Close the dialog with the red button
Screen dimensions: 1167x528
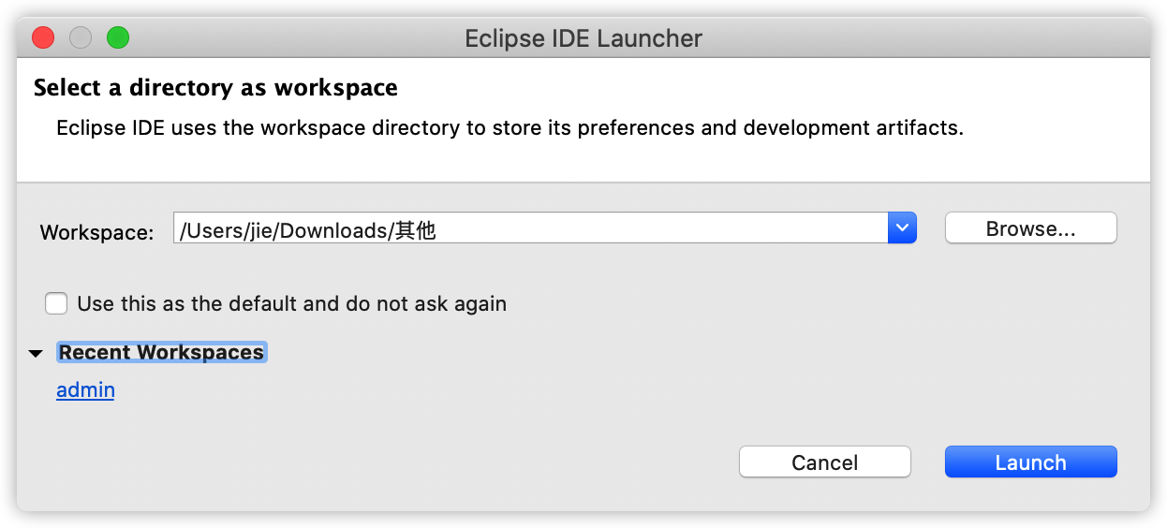(x=43, y=38)
